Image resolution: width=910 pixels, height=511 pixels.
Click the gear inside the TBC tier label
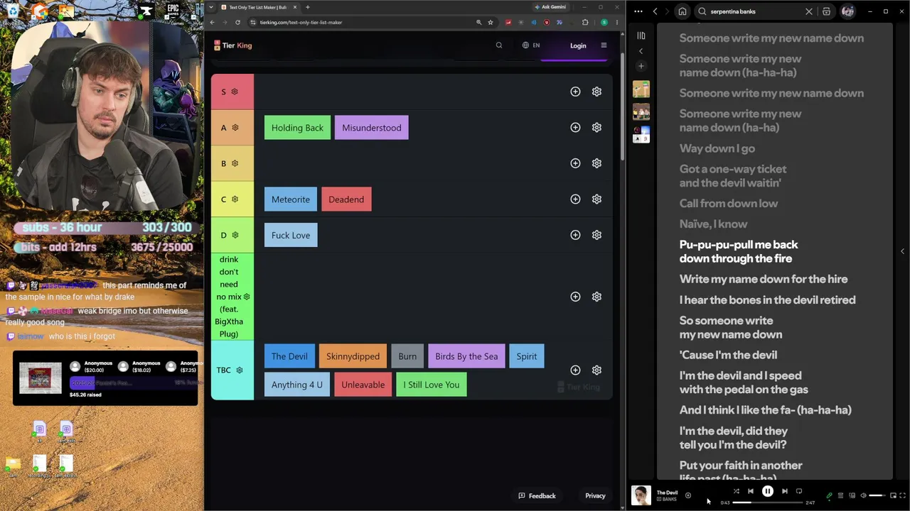(x=239, y=370)
